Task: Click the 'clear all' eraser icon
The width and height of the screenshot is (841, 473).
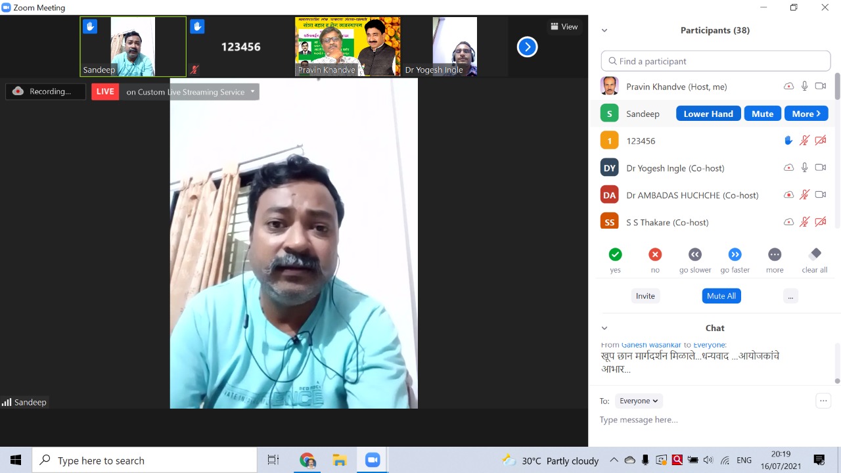Action: pos(815,254)
